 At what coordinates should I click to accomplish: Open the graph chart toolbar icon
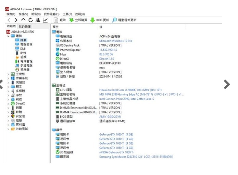pos(45,20)
